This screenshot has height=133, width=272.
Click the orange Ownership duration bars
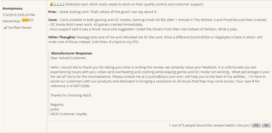click(27, 20)
